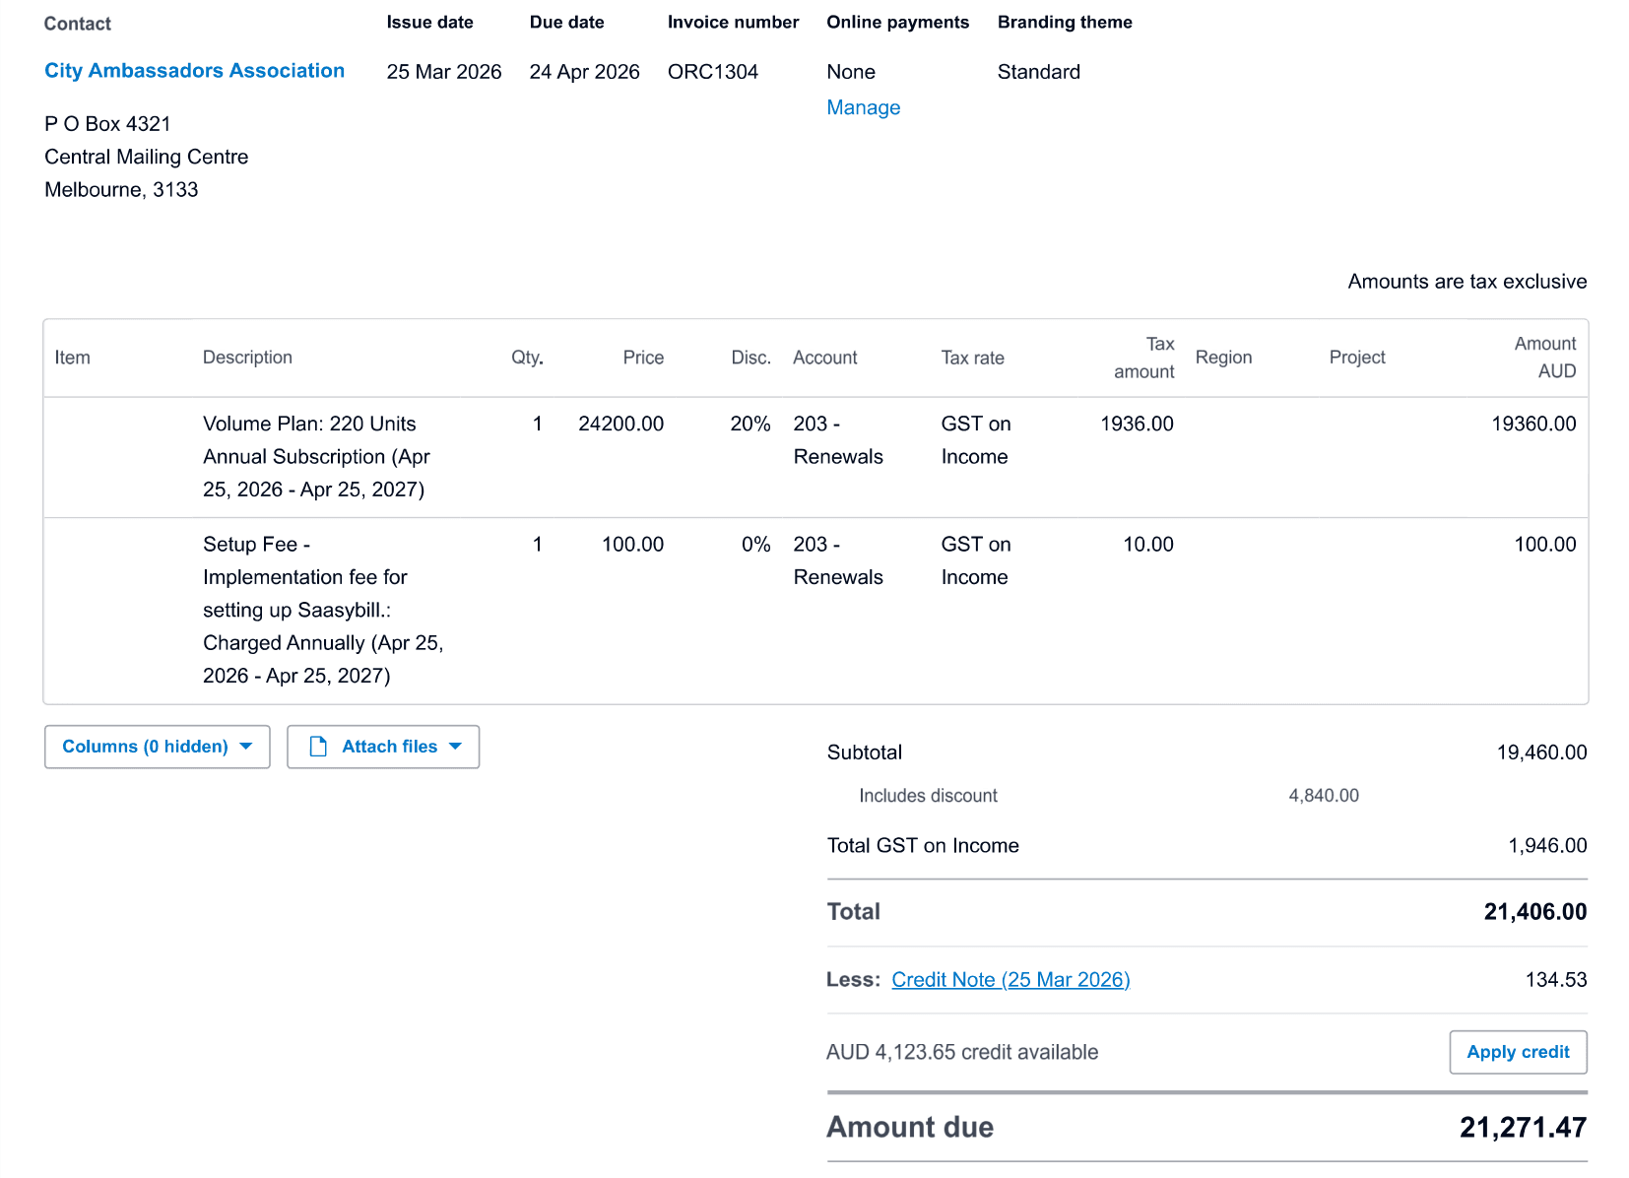Click Central Mailing Centre address line
The image size is (1629, 1178).
[146, 157]
